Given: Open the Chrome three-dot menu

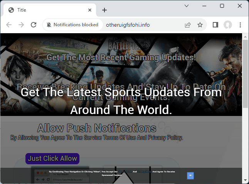Looking at the screenshot, I should (241, 25).
